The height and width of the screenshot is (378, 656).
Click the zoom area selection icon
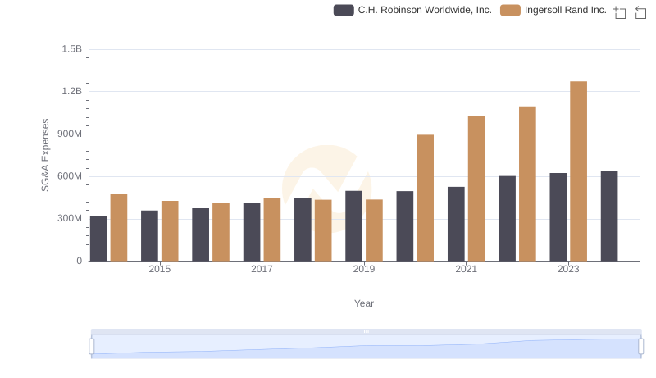pyautogui.click(x=620, y=12)
